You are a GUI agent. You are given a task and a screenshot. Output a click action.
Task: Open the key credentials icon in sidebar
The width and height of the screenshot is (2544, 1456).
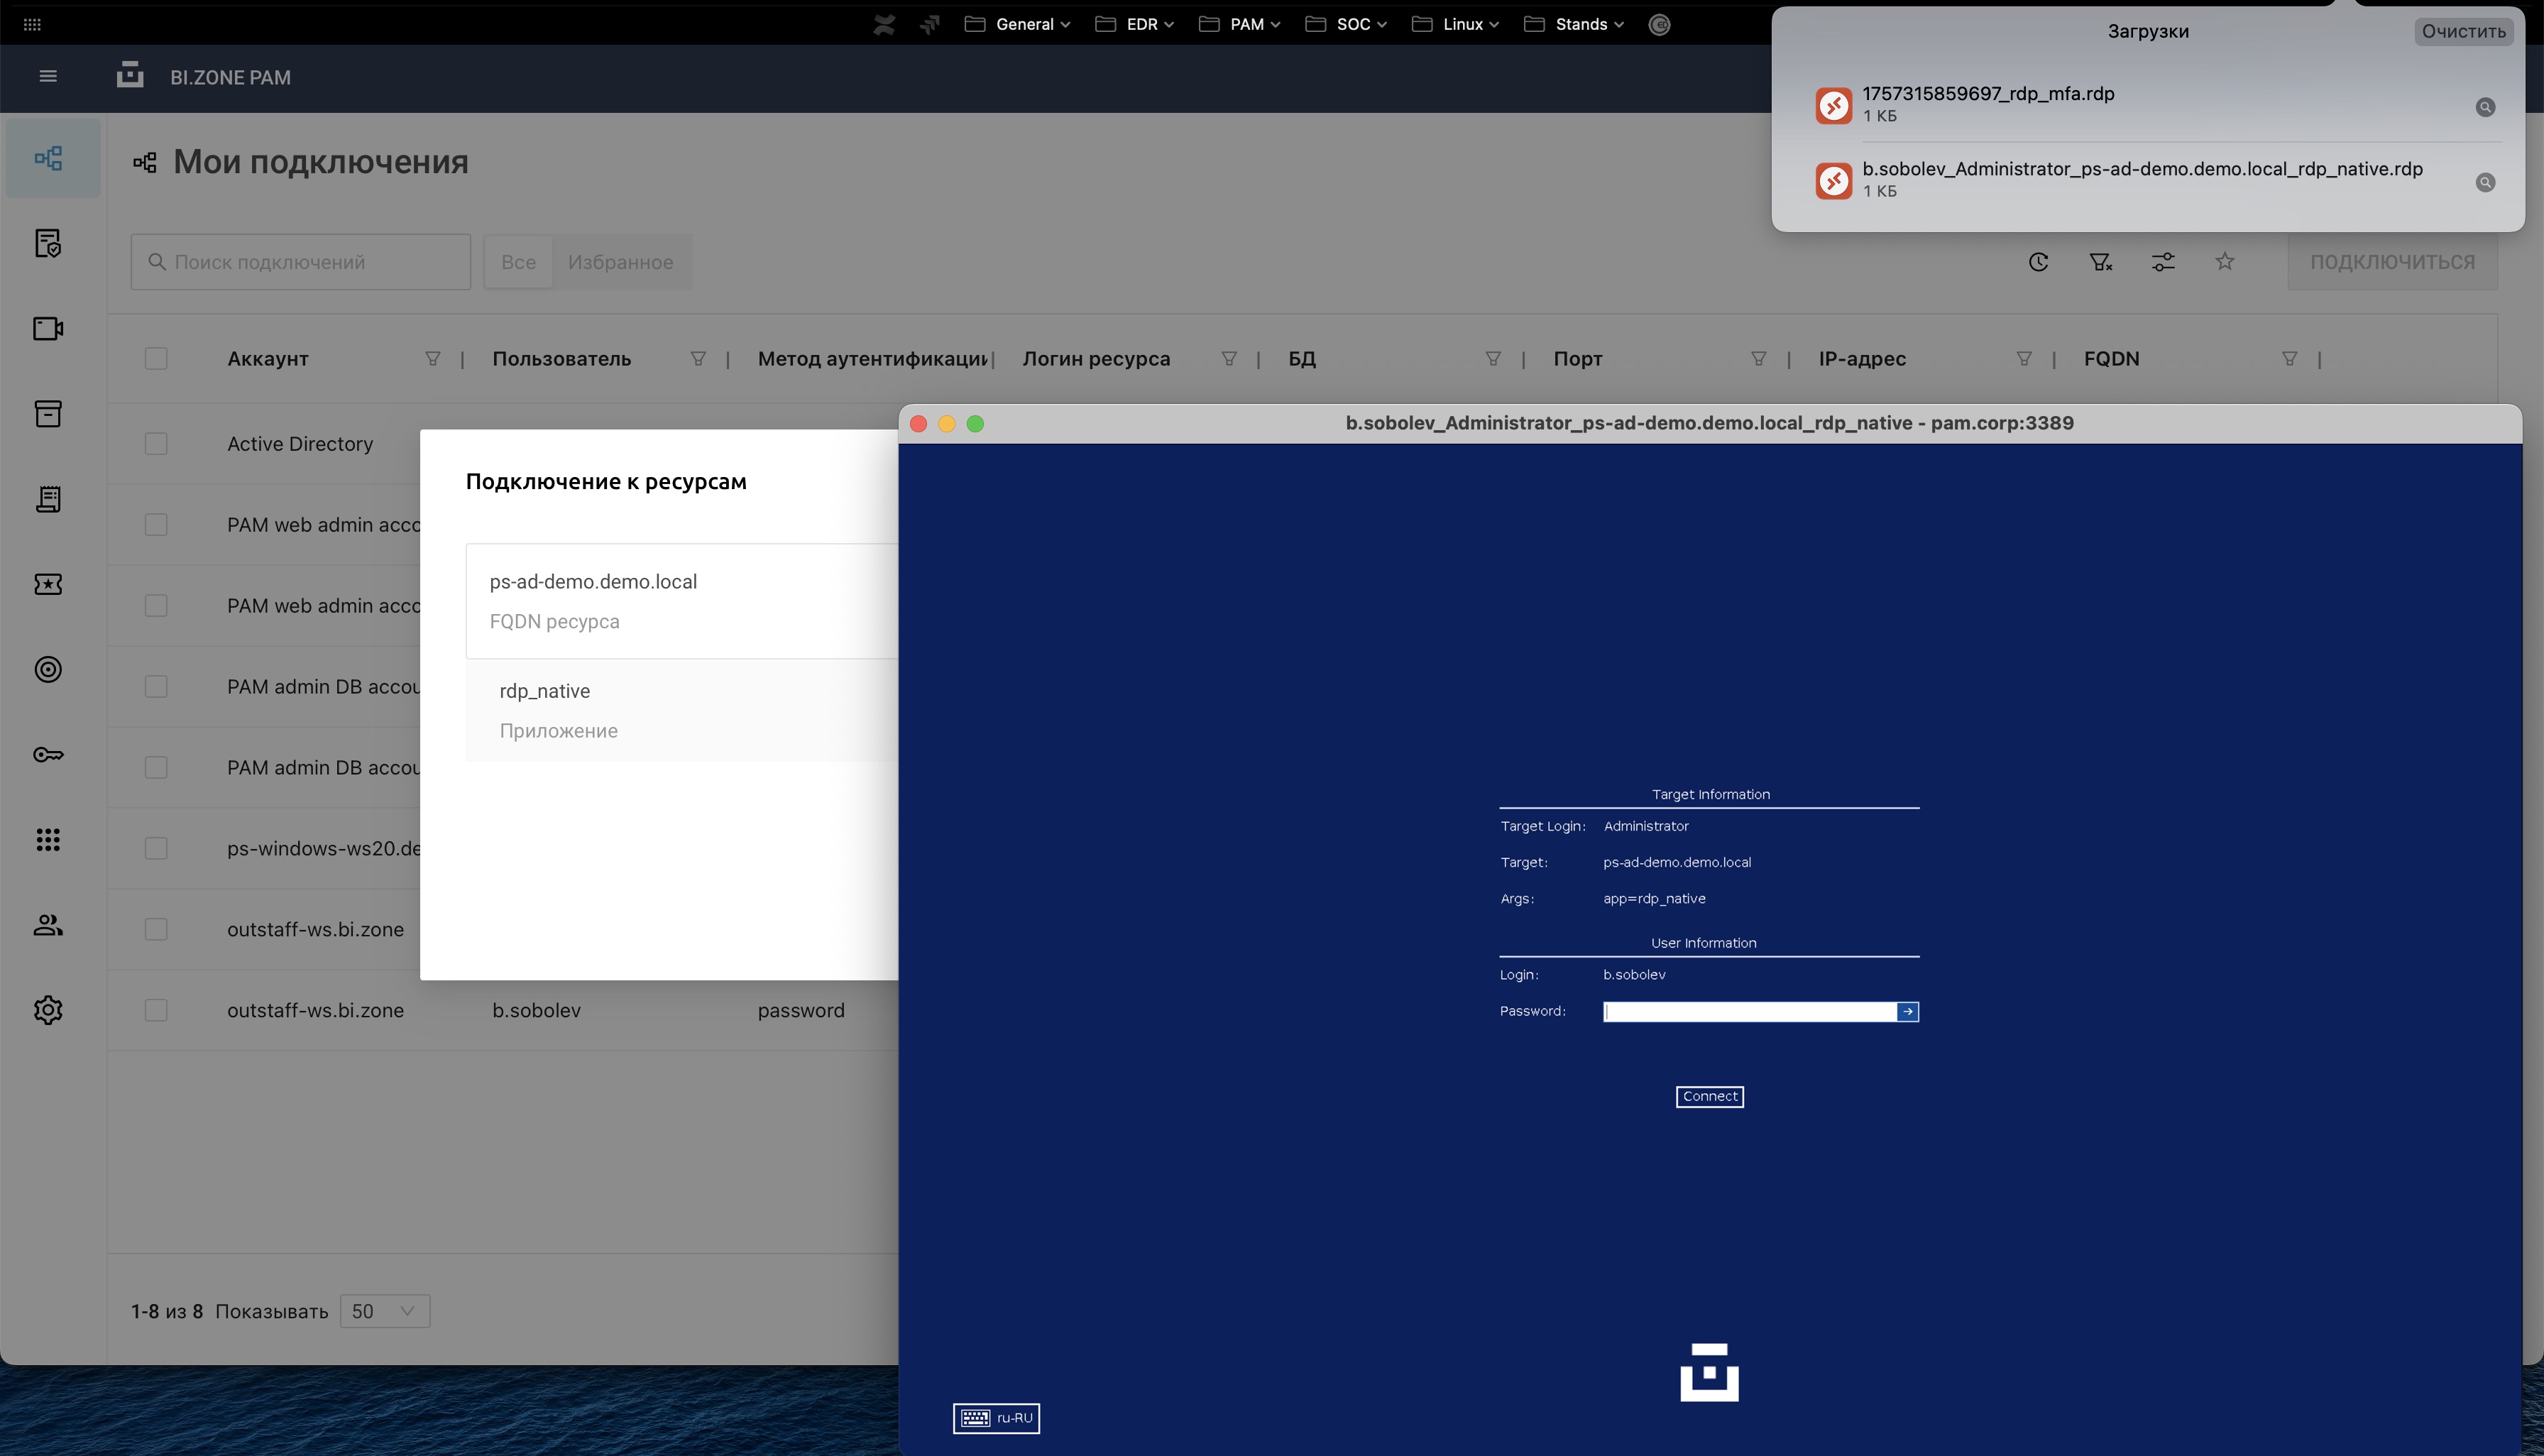(x=48, y=755)
